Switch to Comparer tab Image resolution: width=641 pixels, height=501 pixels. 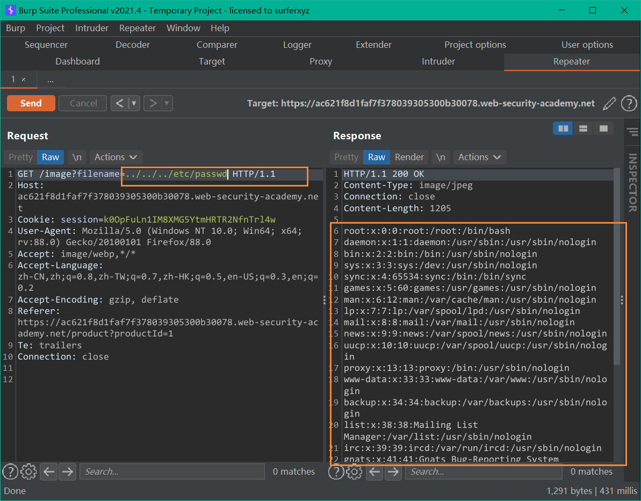(x=217, y=45)
